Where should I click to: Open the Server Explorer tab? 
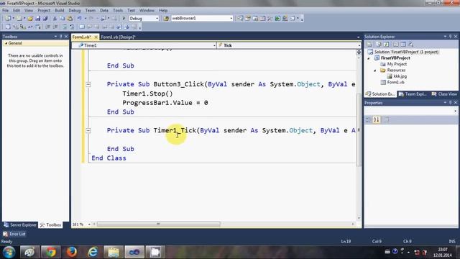[20, 225]
